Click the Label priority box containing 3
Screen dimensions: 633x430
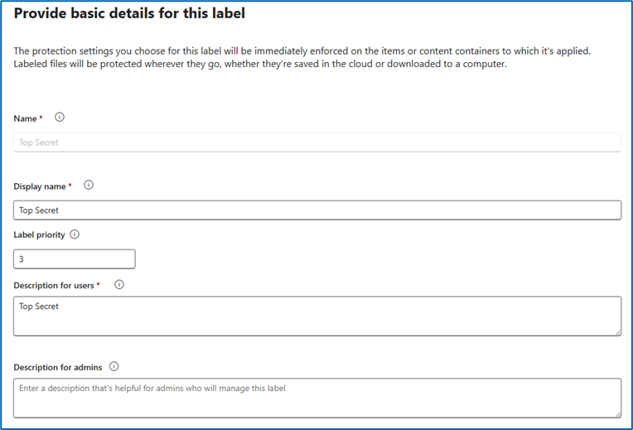tap(75, 259)
